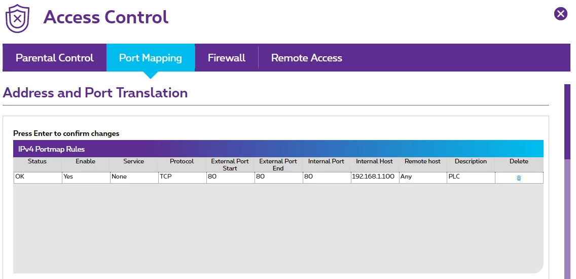The image size is (576, 279).
Task: Close the Access Control panel
Action: (x=560, y=14)
